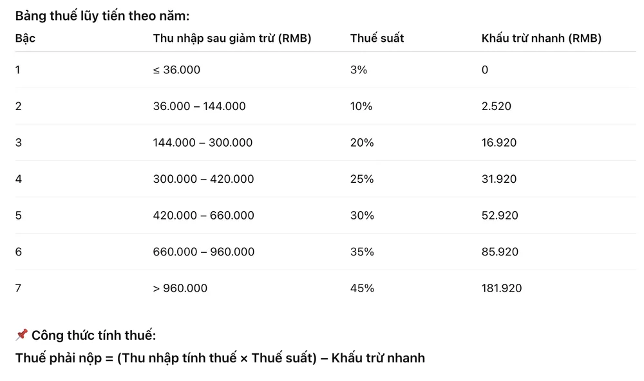
Task: Click the '144.000 – 300.000' cell
Action: click(202, 143)
